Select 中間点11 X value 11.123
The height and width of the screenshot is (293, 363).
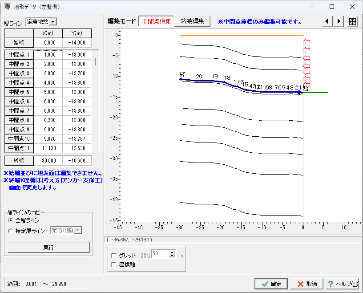pos(48,148)
